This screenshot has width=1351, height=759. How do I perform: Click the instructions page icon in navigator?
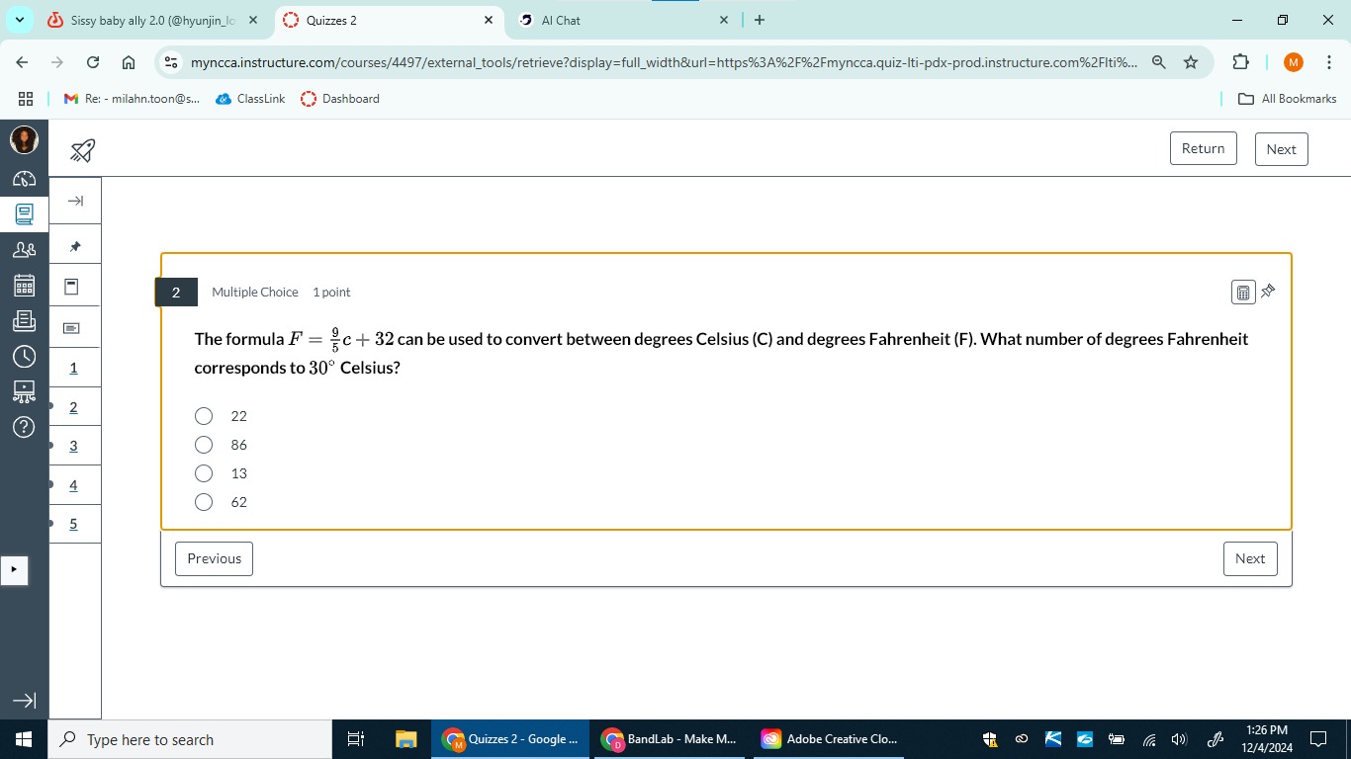(72, 287)
